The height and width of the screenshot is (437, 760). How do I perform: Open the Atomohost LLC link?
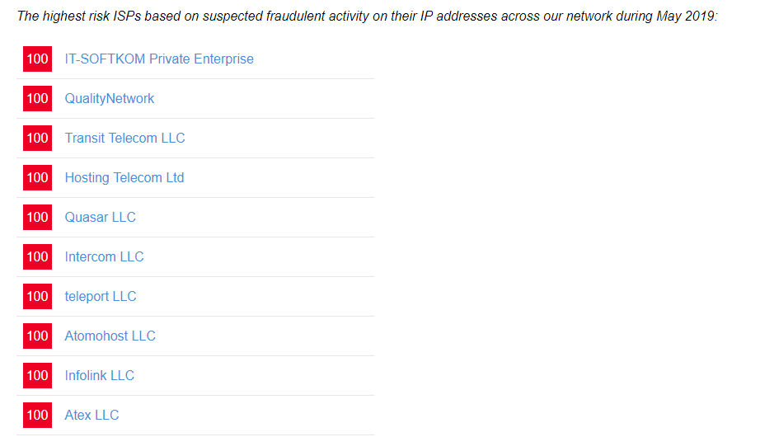tap(110, 336)
